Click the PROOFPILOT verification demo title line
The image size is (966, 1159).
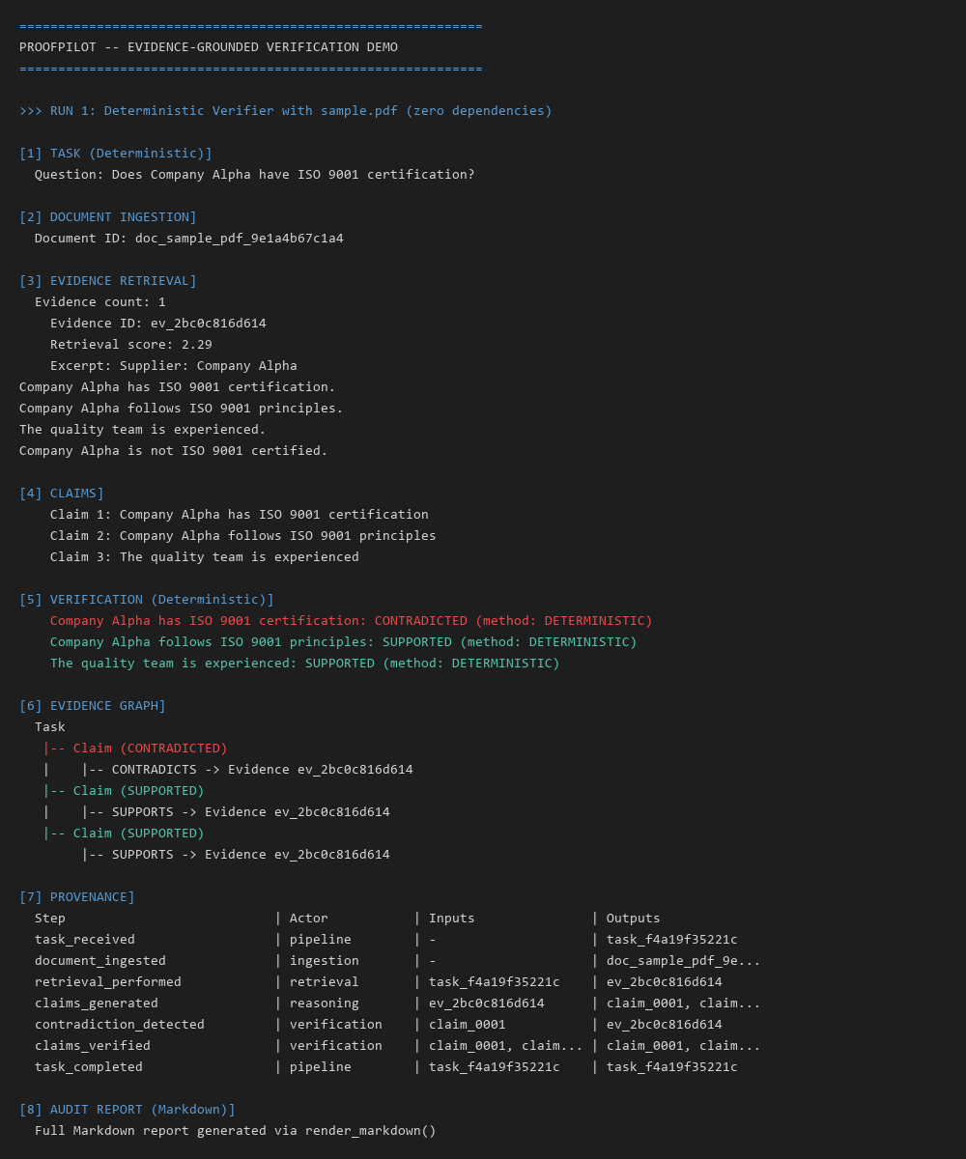click(209, 46)
